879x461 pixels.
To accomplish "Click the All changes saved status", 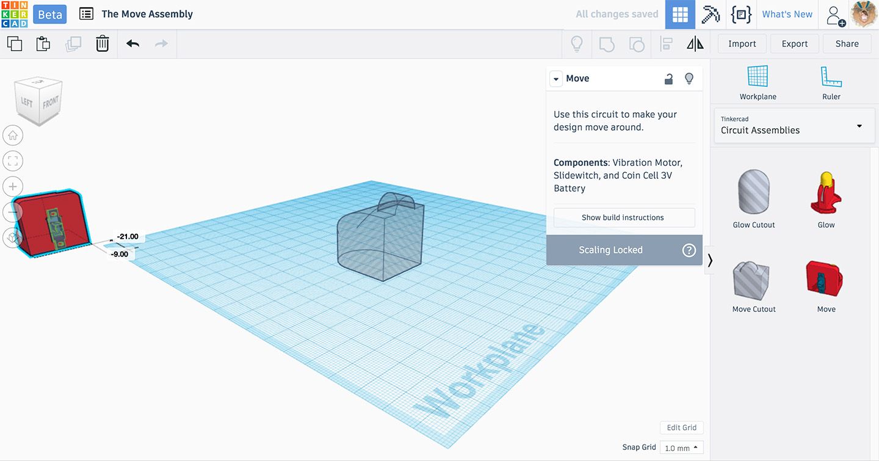I will pyautogui.click(x=617, y=15).
